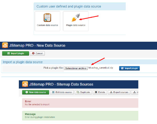Screen dimensions: 157x124
Task: Select the Plugin data source plug icon
Action: [76, 18]
